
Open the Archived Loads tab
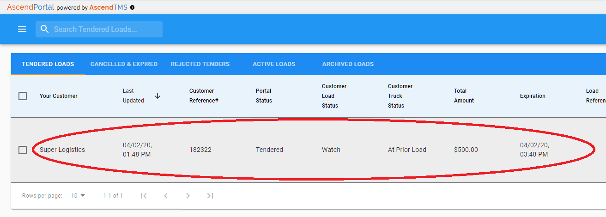pyautogui.click(x=348, y=64)
